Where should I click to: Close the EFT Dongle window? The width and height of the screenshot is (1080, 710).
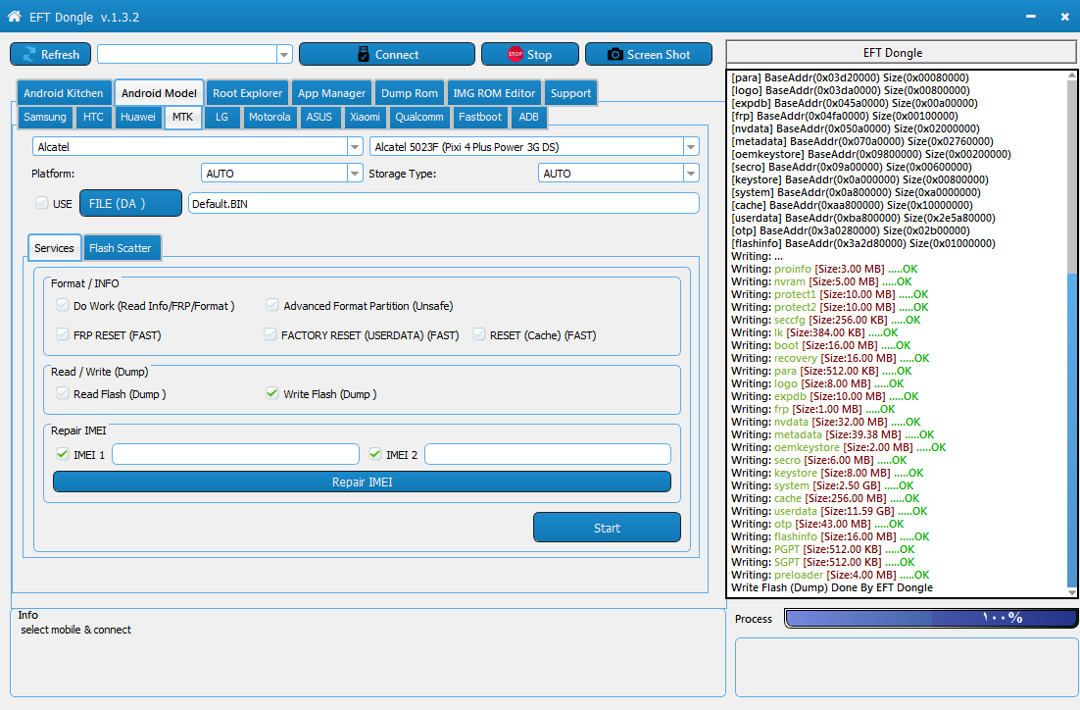(1065, 17)
